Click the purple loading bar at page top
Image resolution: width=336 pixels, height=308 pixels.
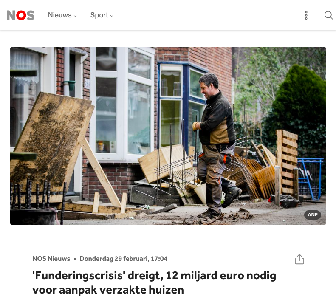pyautogui.click(x=168, y=0)
